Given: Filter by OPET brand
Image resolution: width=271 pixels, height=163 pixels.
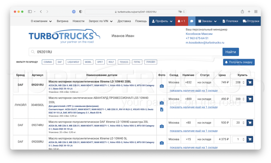Looking at the screenshot, I should [x=100, y=62].
